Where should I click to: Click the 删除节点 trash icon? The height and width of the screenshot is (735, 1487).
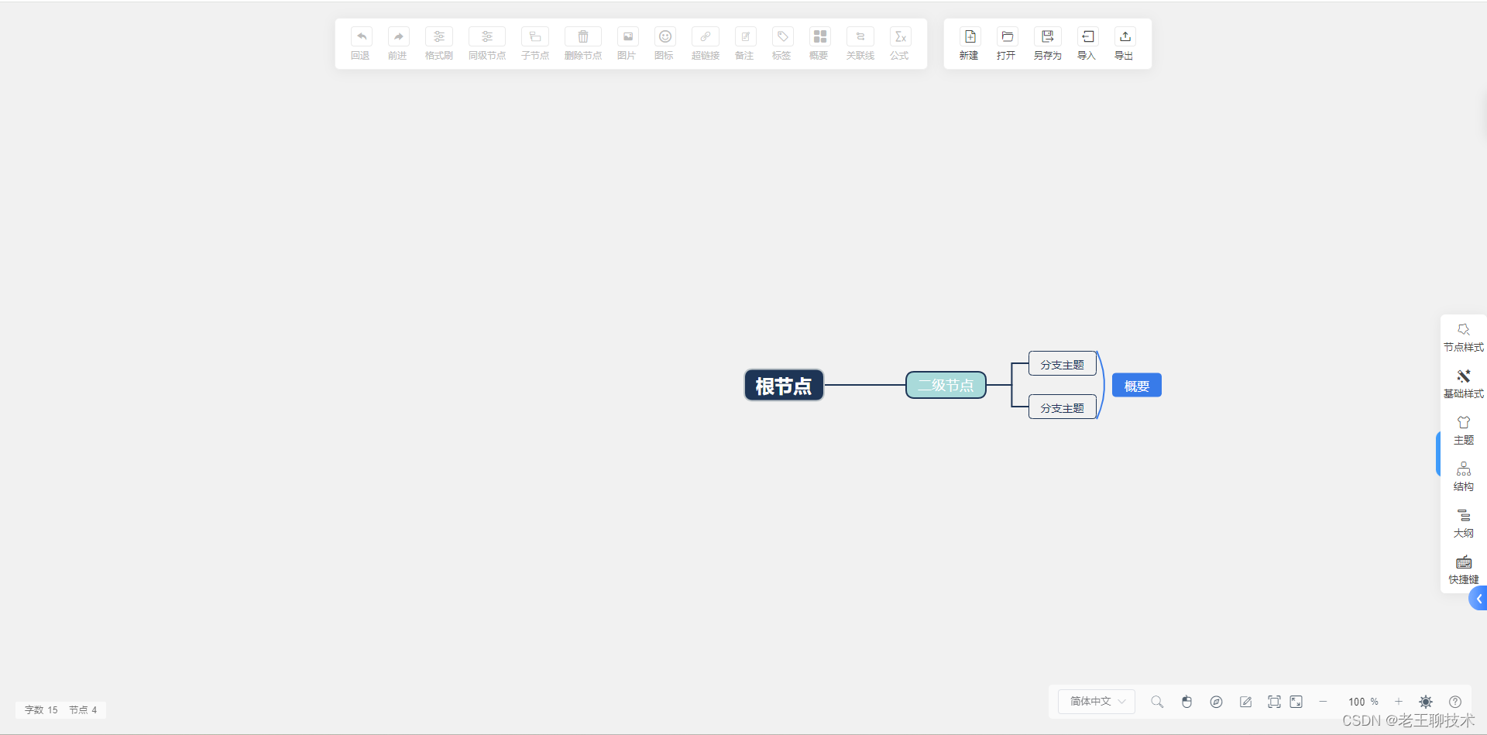[582, 36]
